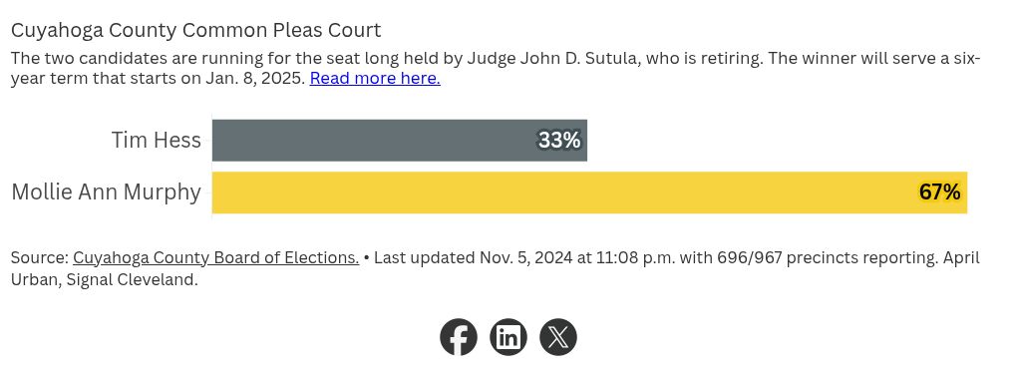Share the results on Facebook
The height and width of the screenshot is (377, 1017).
[459, 337]
